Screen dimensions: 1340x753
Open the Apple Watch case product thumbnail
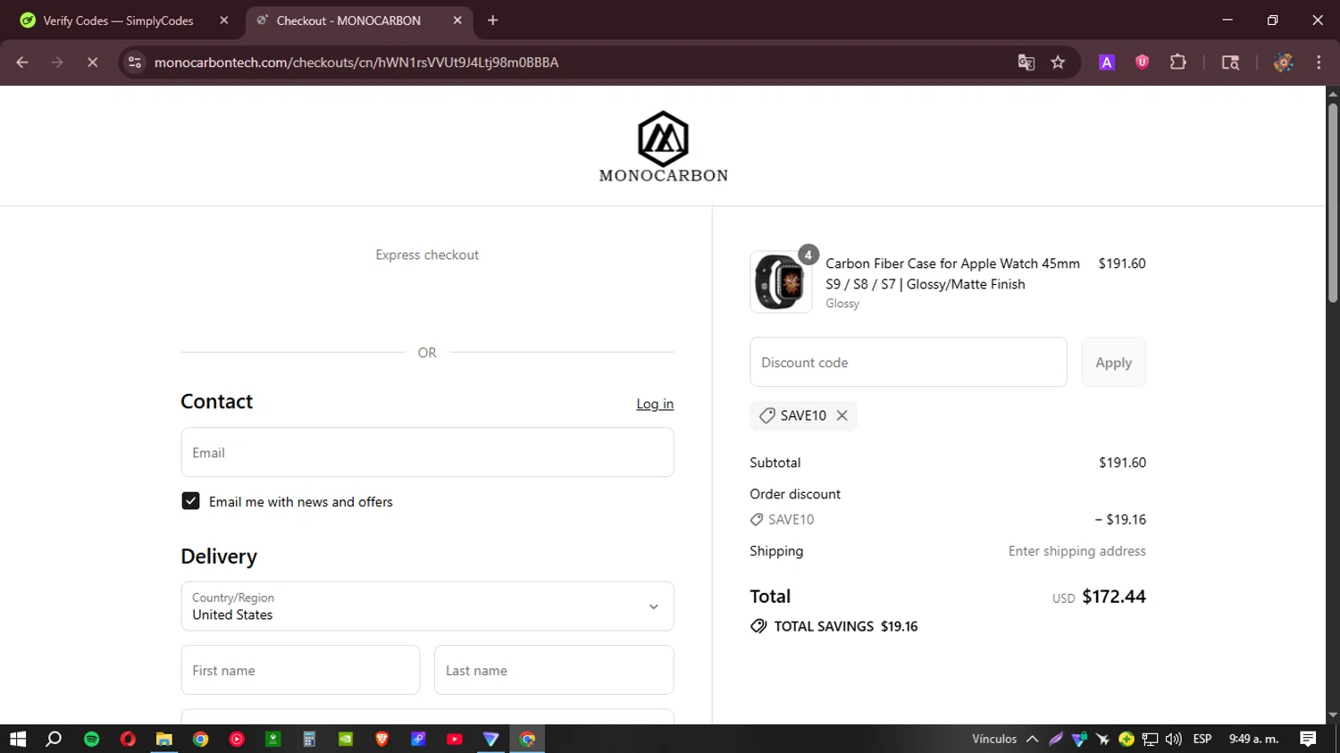(781, 282)
